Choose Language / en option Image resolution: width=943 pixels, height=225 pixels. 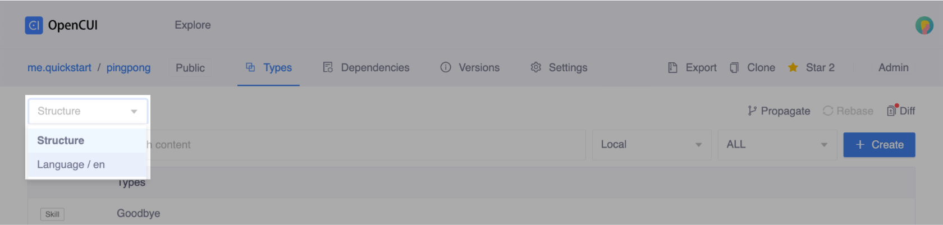click(x=71, y=165)
